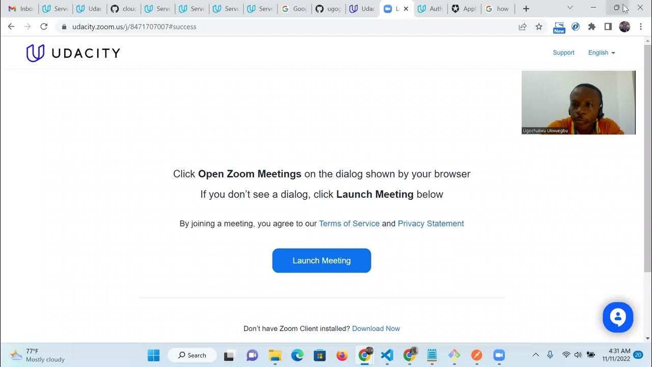This screenshot has width=652, height=367.
Task: Toggle the browser side panel icon
Action: click(608, 27)
